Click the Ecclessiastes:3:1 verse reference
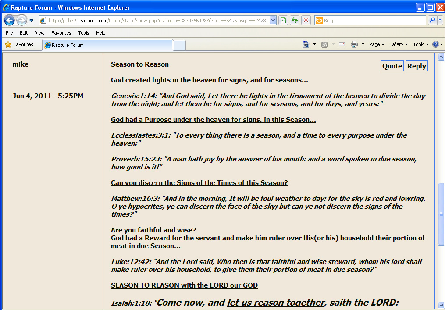The width and height of the screenshot is (445, 310). tap(141, 135)
